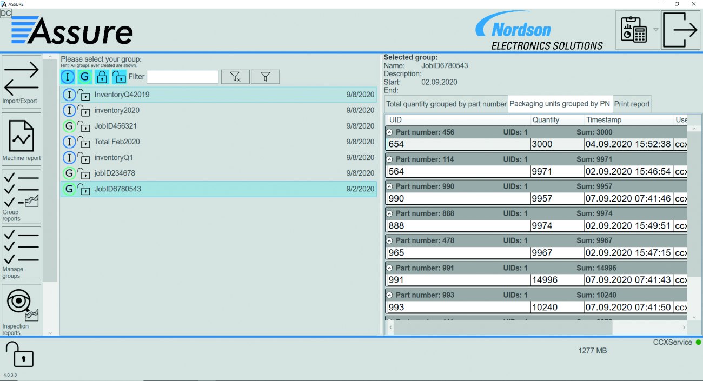Select the inventory2020 group

pos(218,110)
